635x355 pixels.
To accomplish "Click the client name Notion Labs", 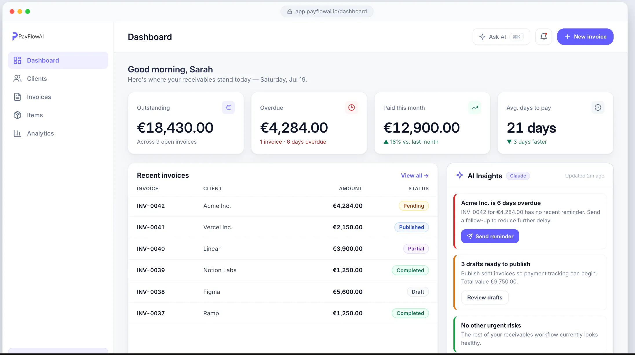I will point(220,270).
